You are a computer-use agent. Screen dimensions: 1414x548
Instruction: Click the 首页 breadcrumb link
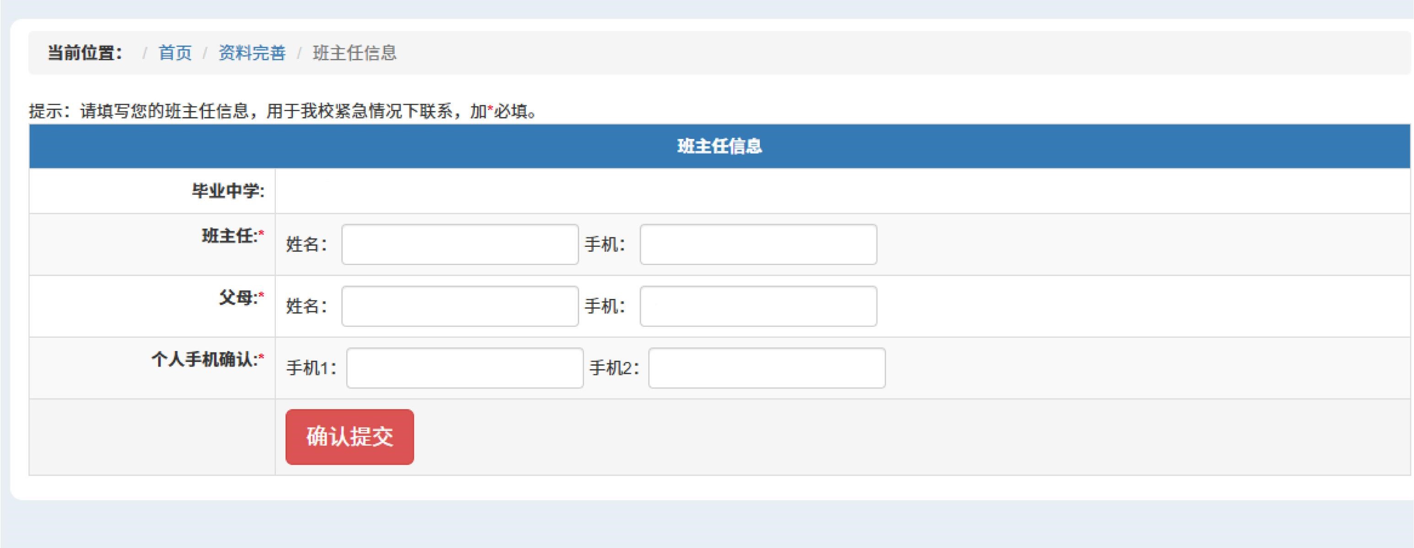pos(175,53)
